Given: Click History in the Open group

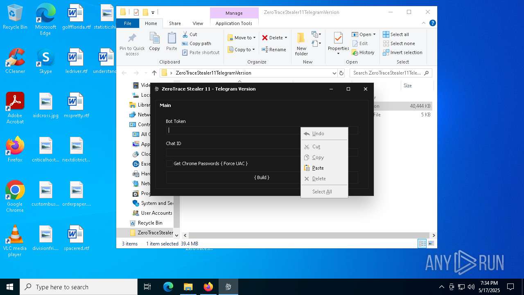Looking at the screenshot, I should point(363,52).
